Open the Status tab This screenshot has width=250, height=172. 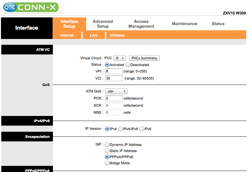coord(218,24)
